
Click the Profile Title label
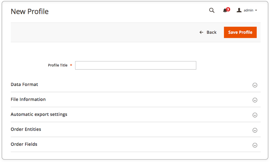[x=58, y=65]
